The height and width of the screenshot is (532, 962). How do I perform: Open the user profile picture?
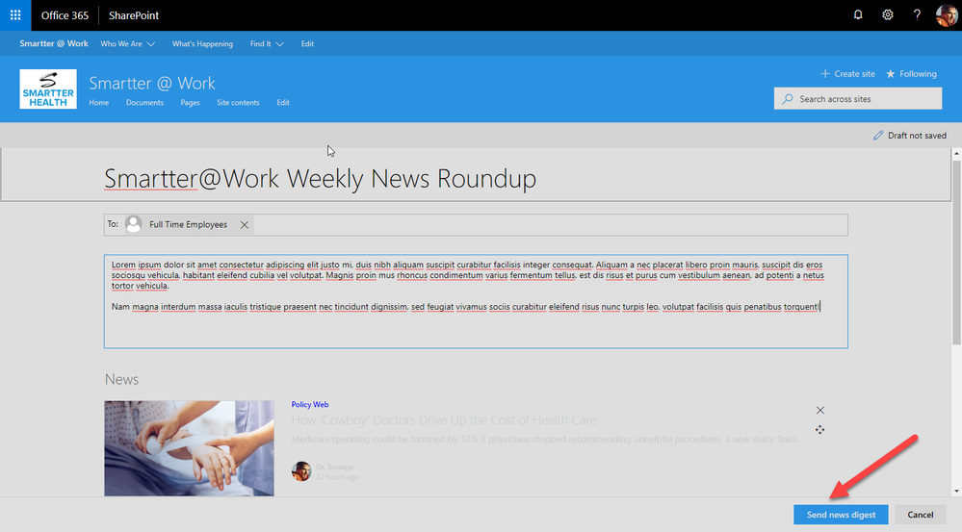[x=947, y=14]
